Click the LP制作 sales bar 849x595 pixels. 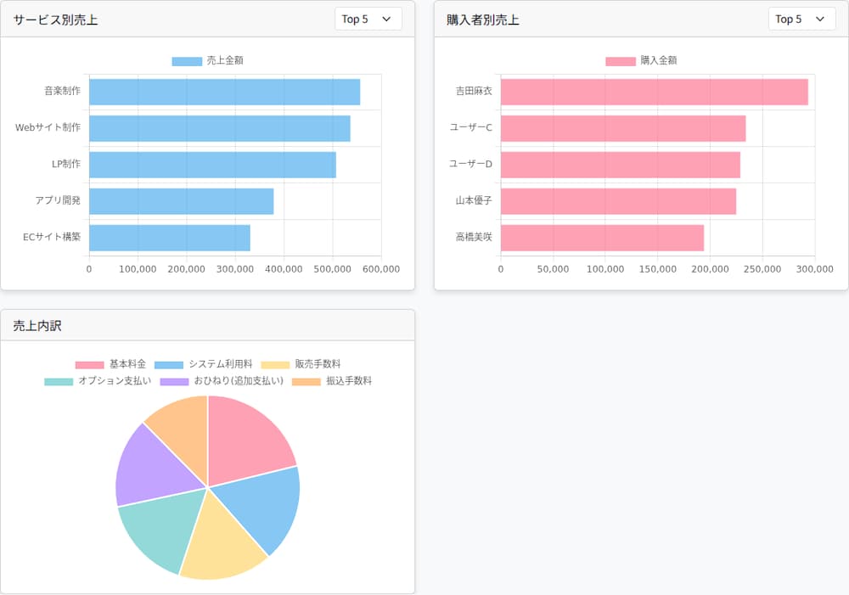point(213,165)
